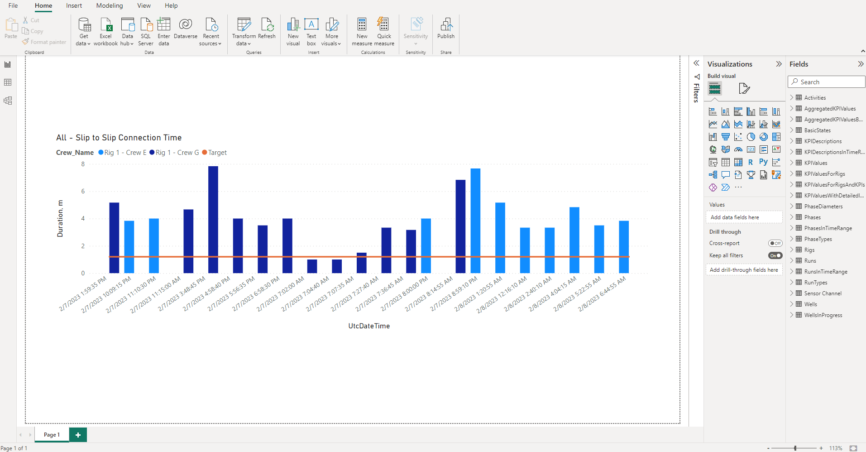
Task: Turn on the Cross-report toggle
Action: pyautogui.click(x=775, y=243)
